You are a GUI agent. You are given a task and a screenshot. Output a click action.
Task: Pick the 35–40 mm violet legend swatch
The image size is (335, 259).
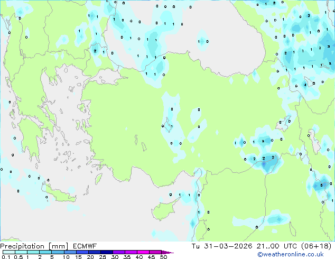[x=131, y=252]
